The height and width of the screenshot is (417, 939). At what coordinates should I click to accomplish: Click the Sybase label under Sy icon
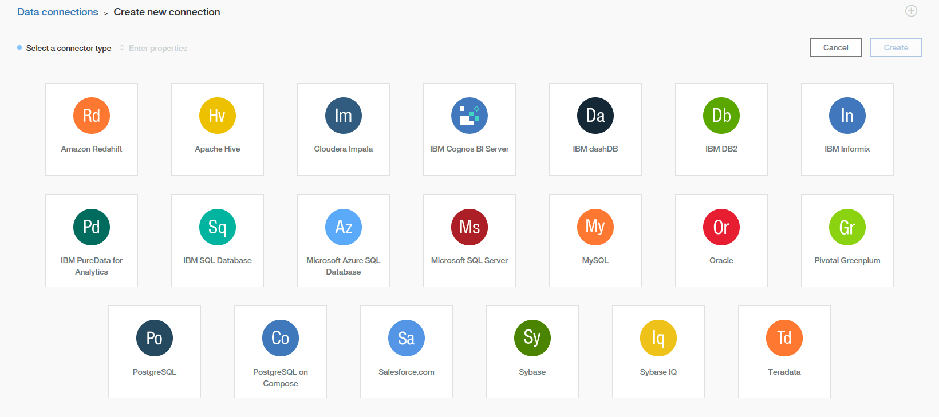pos(532,372)
